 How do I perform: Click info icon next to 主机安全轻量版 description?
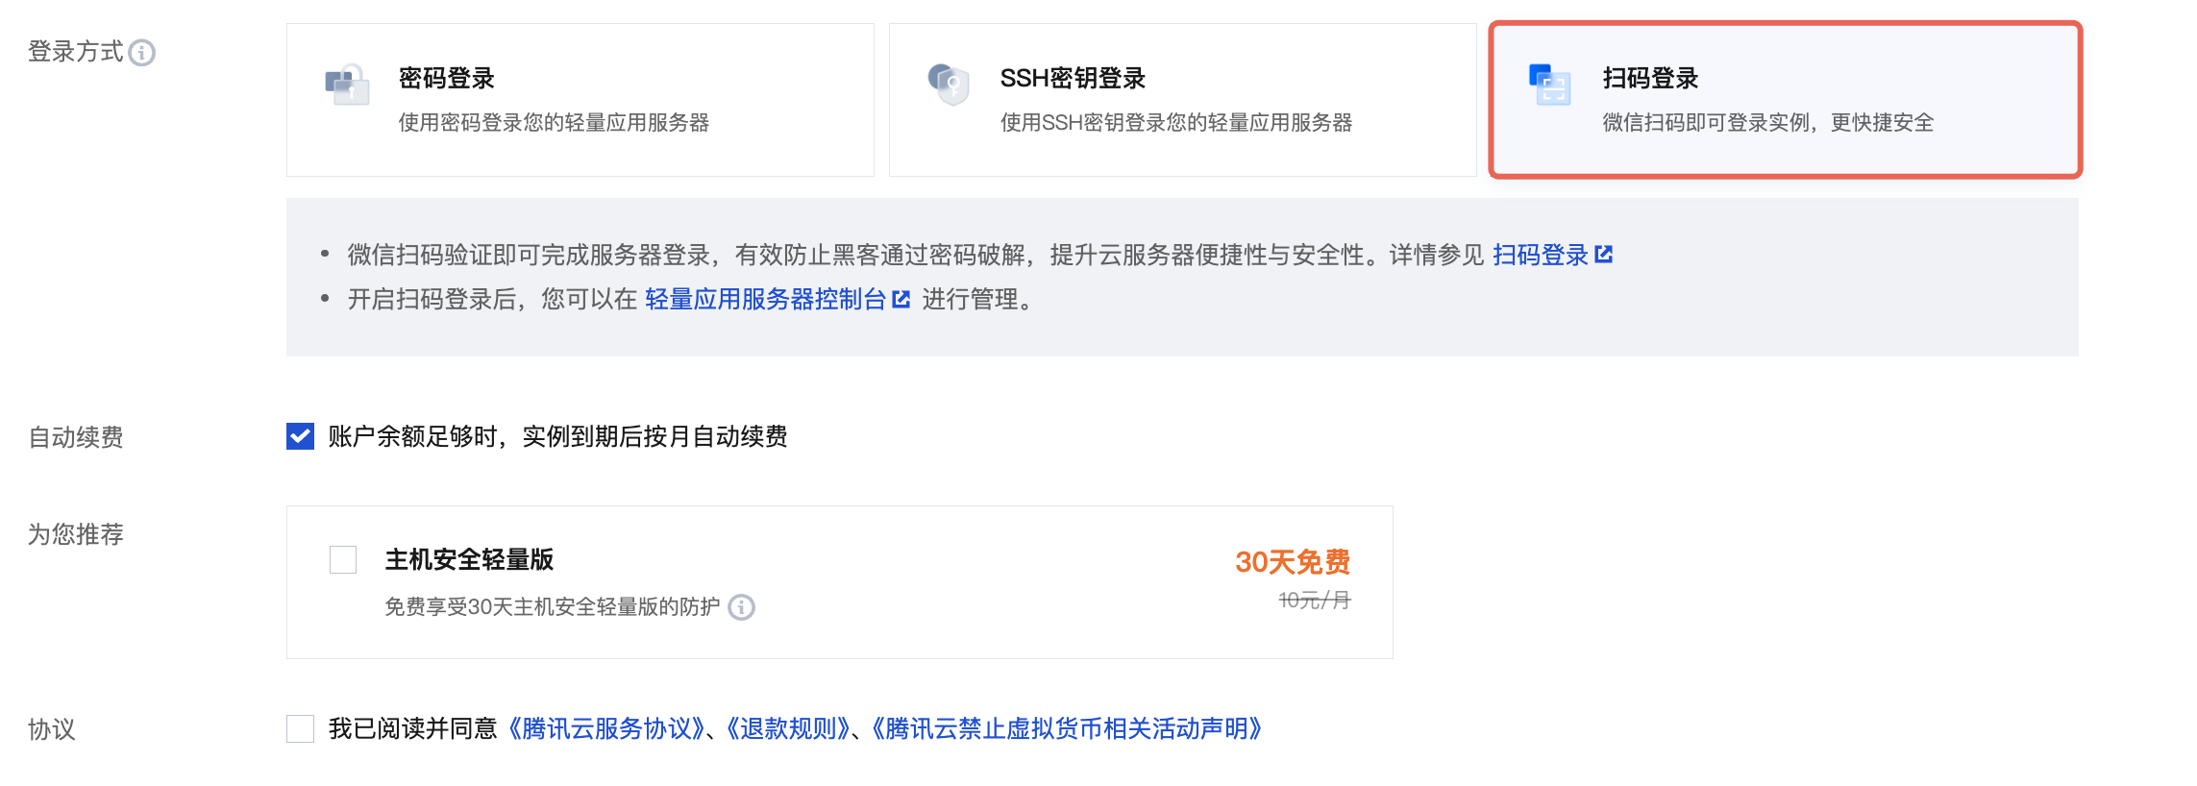[741, 607]
